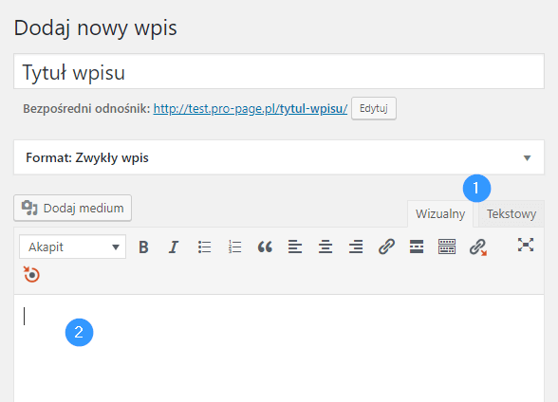Click the Dodaj medium button

click(x=72, y=208)
